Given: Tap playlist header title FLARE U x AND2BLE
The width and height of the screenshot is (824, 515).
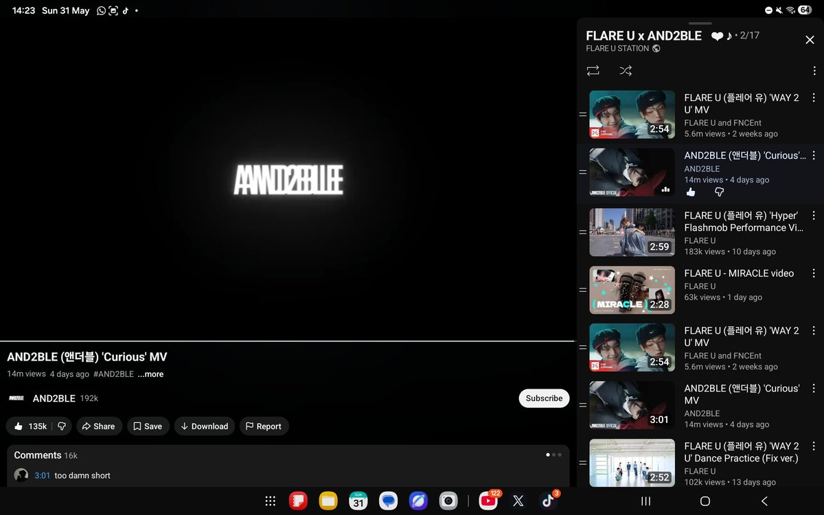Looking at the screenshot, I should (643, 36).
